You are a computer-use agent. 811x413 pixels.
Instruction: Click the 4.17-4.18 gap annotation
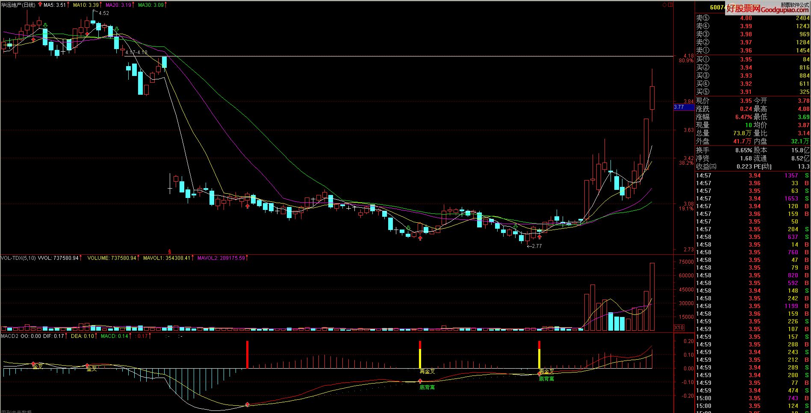click(x=136, y=52)
